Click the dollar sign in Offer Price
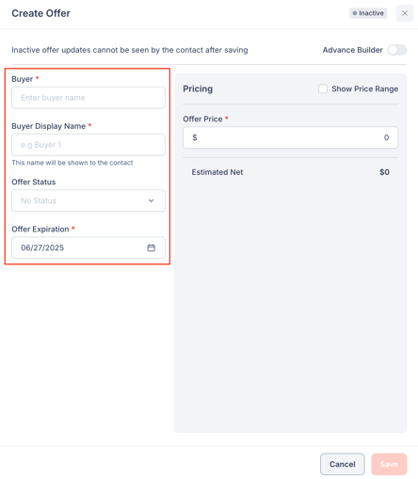418x479 pixels. 195,137
